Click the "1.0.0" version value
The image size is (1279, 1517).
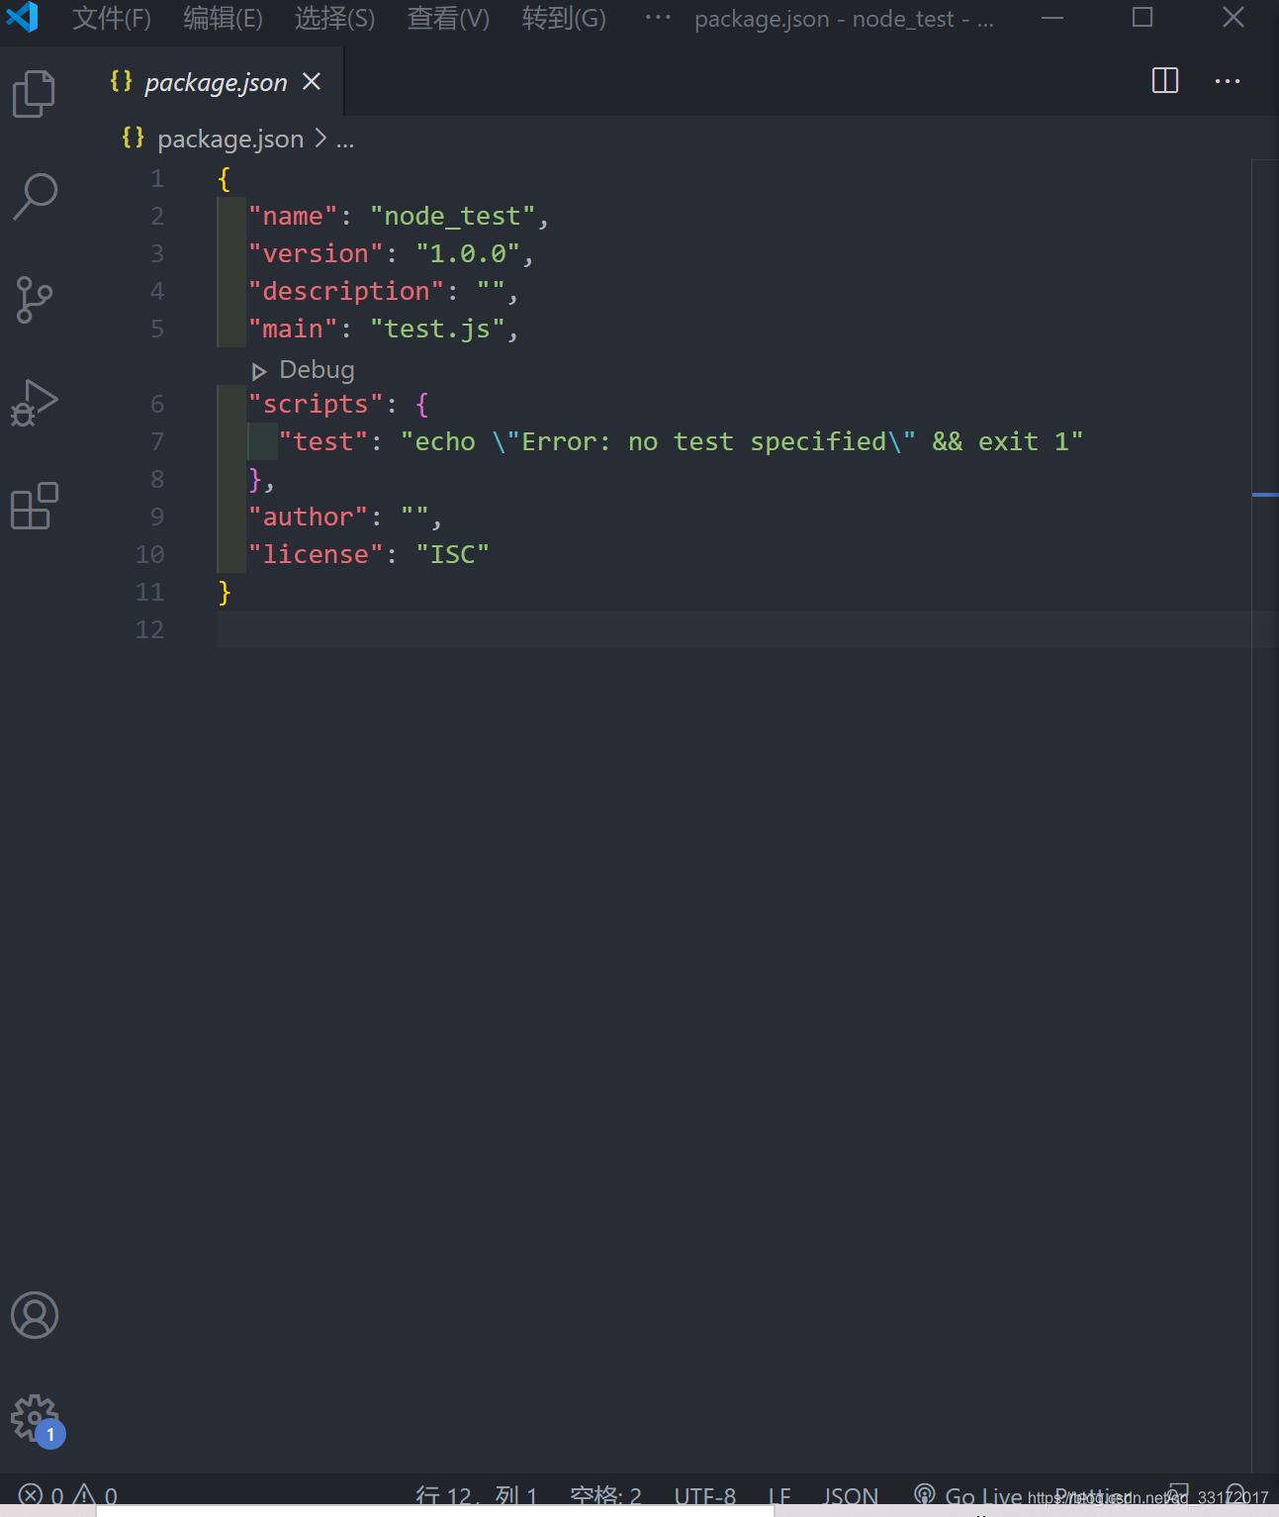(468, 253)
